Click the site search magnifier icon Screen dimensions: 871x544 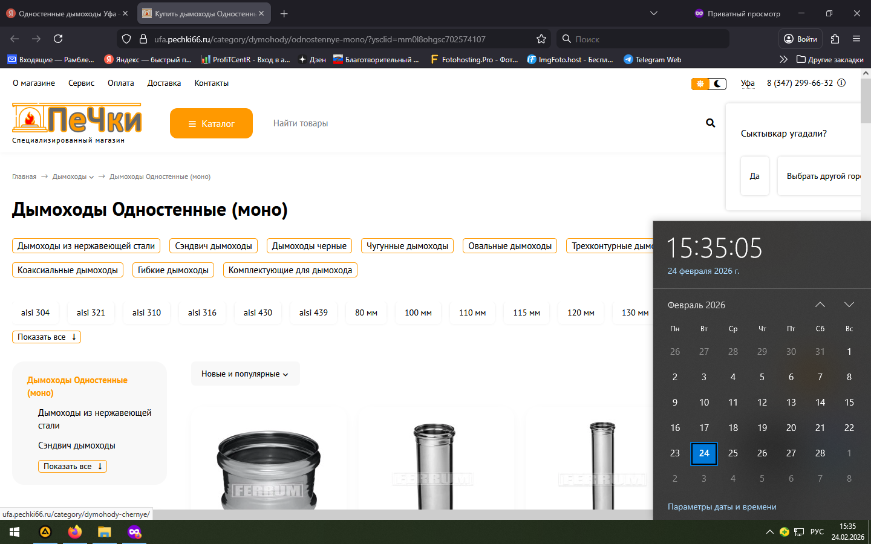[x=711, y=123]
